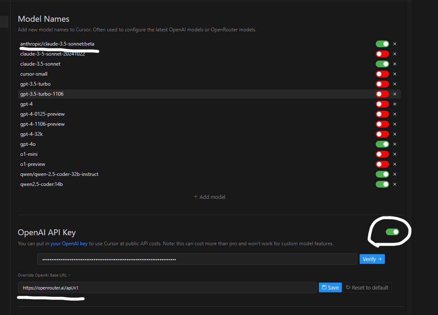Delete qwen/qwen-2.5-coder-32b-instruct using the X icon
This screenshot has height=315, width=438.
395,174
